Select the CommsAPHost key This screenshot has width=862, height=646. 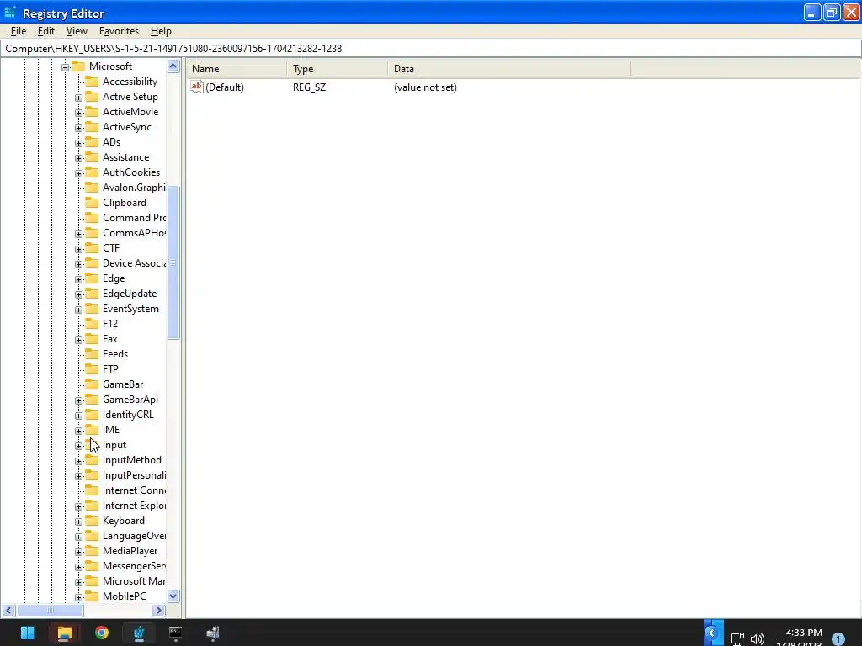134,233
